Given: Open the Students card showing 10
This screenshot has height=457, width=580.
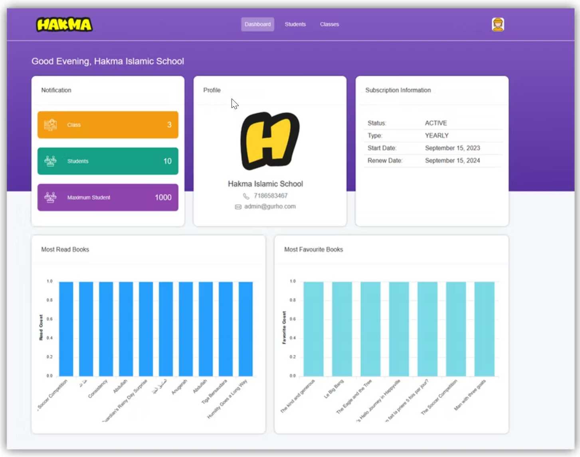Looking at the screenshot, I should [108, 161].
